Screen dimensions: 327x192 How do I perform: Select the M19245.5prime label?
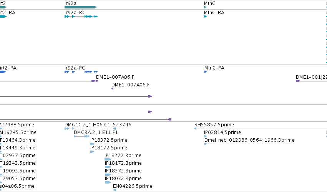(x=18, y=132)
